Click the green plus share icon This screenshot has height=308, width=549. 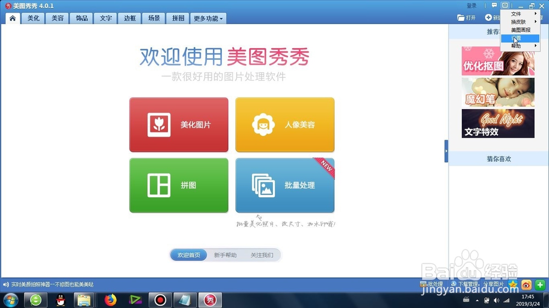[540, 284]
